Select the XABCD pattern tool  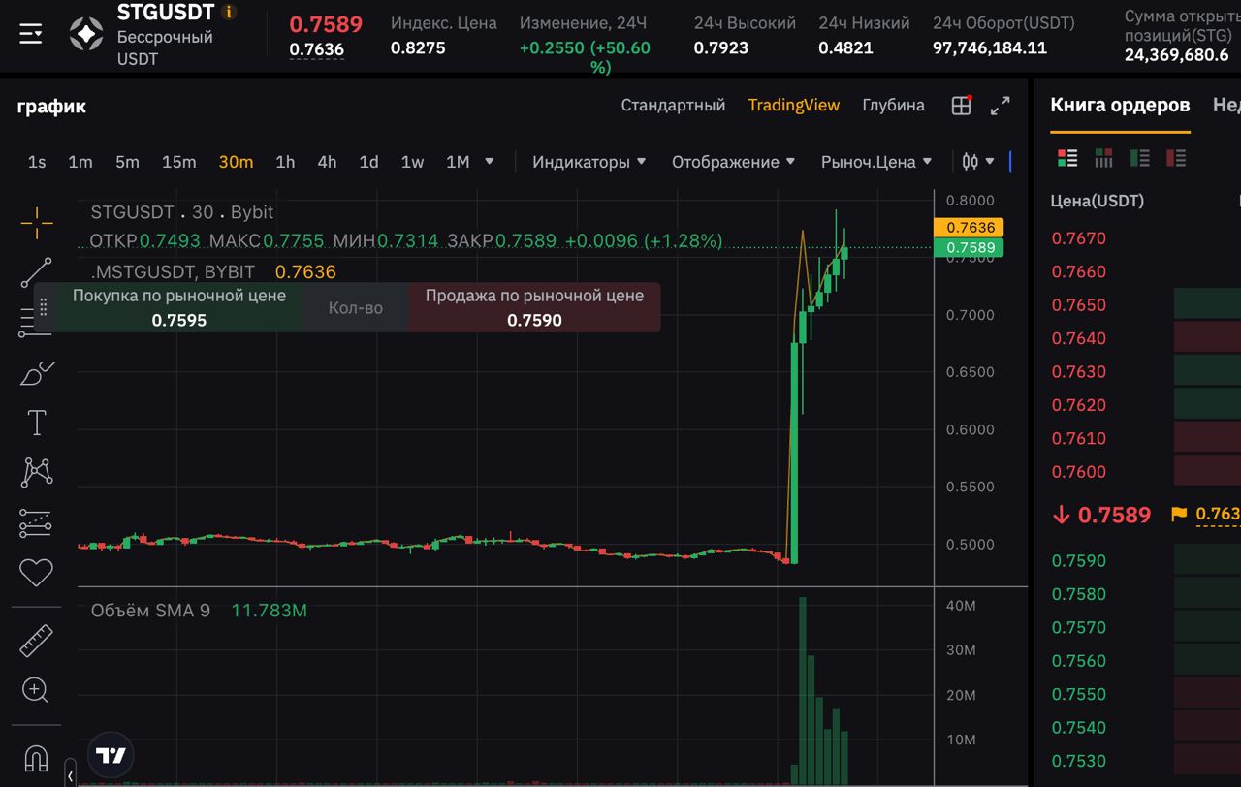point(37,473)
